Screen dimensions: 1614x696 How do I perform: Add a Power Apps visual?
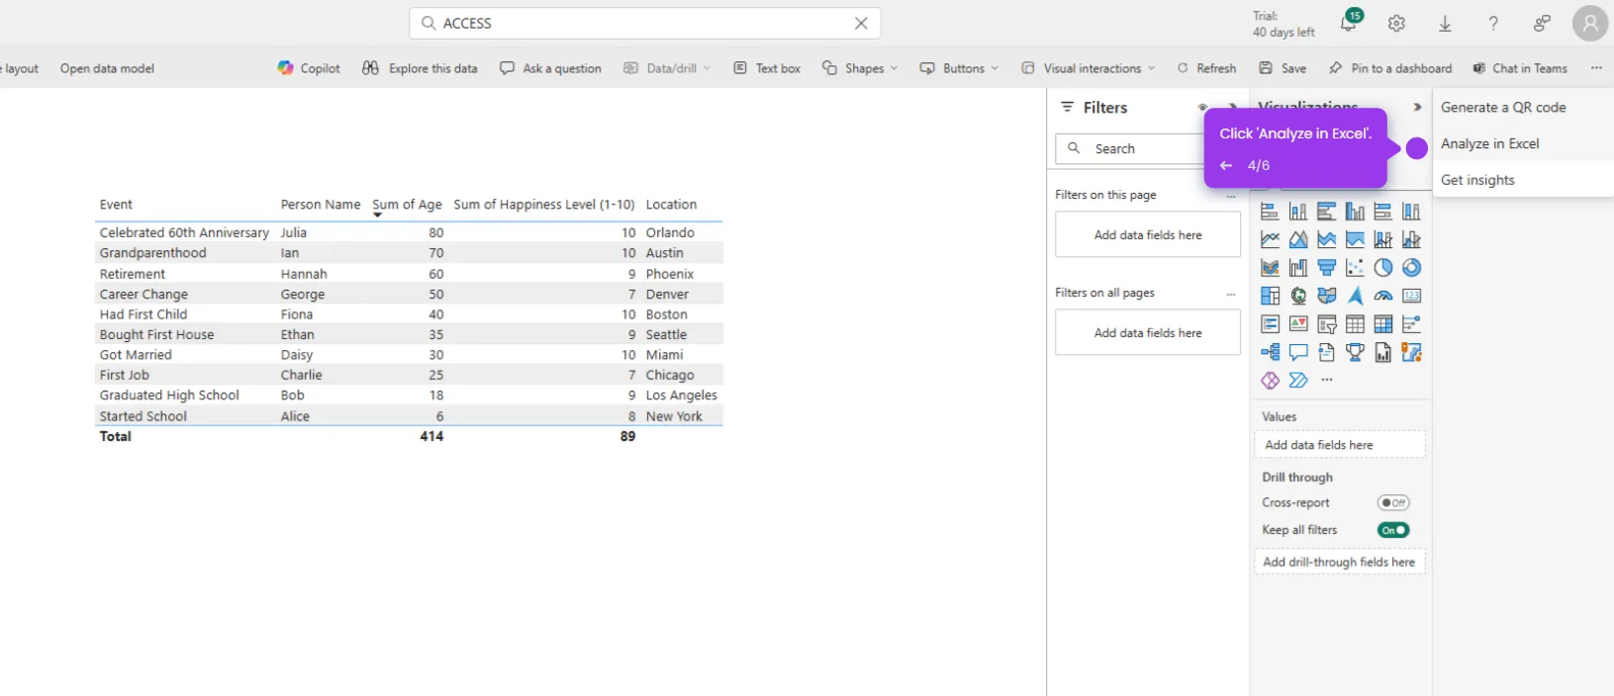click(1270, 381)
